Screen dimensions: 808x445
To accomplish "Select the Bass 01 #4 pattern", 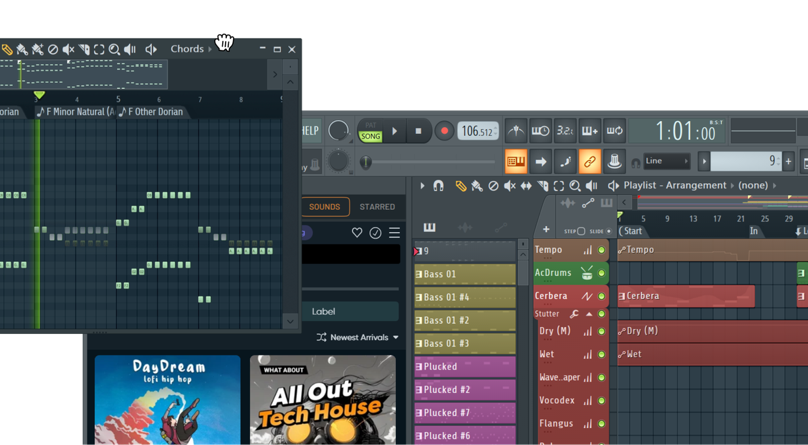I will (x=465, y=298).
